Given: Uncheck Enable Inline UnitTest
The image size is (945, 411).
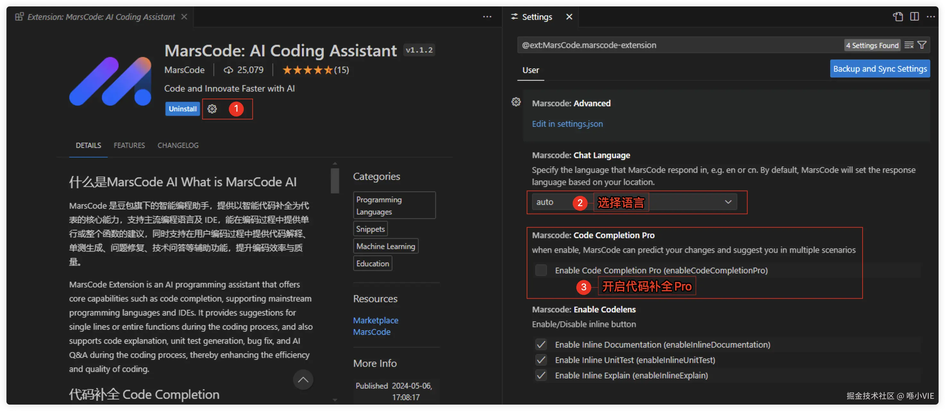Looking at the screenshot, I should [541, 360].
